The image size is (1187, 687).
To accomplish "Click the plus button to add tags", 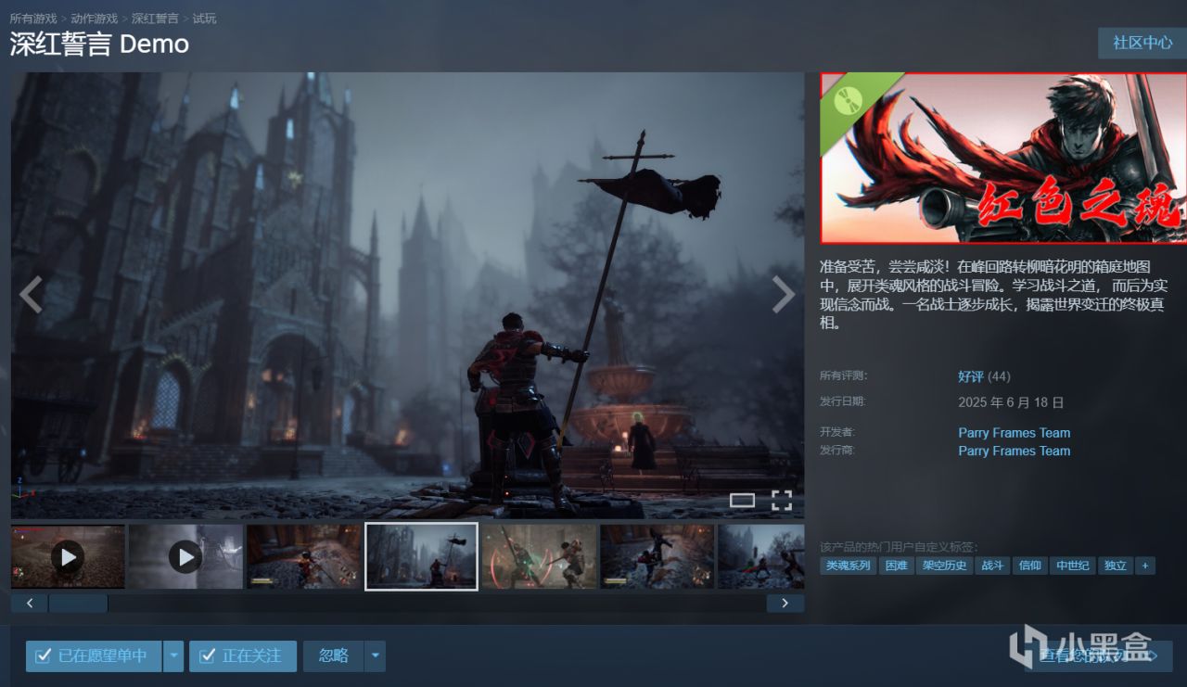I will 1145,566.
